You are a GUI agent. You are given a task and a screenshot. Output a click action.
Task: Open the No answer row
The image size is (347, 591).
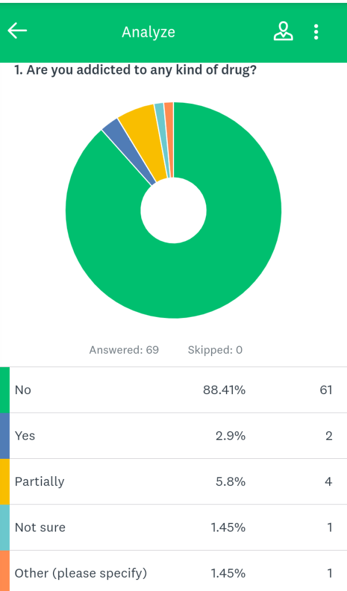click(x=173, y=390)
